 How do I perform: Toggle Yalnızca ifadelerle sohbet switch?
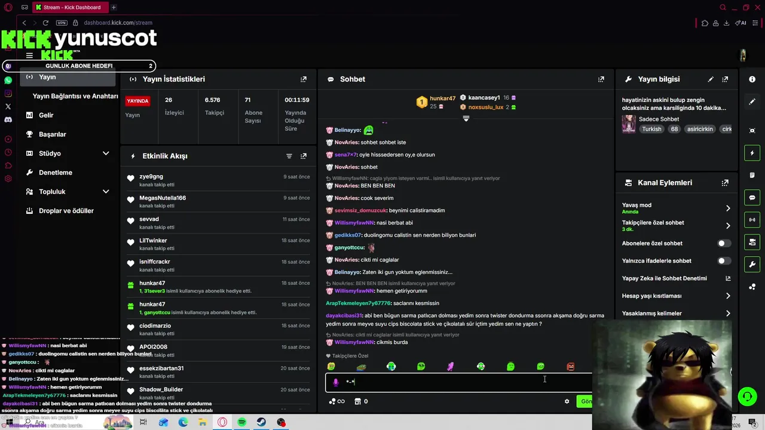(724, 260)
